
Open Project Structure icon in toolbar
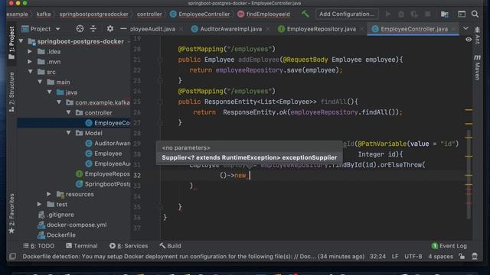[x=444, y=14]
